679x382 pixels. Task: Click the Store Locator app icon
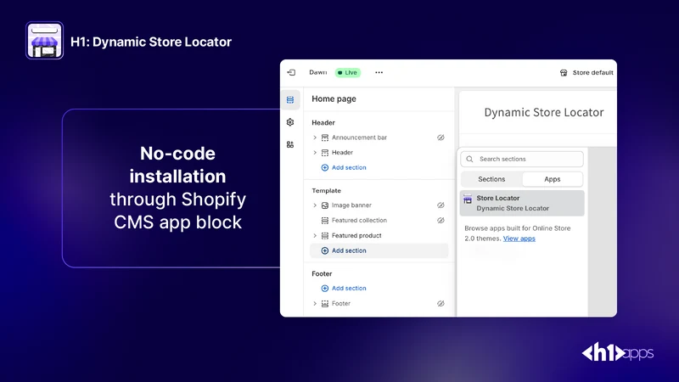pyautogui.click(x=468, y=199)
